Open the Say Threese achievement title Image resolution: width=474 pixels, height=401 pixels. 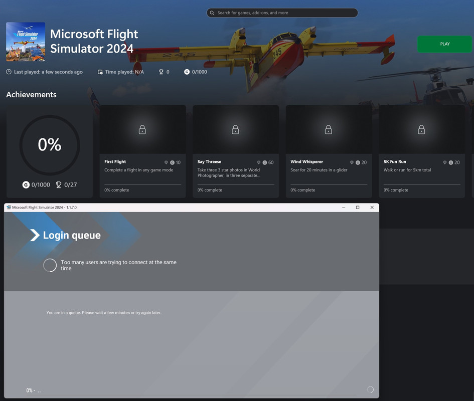click(209, 162)
